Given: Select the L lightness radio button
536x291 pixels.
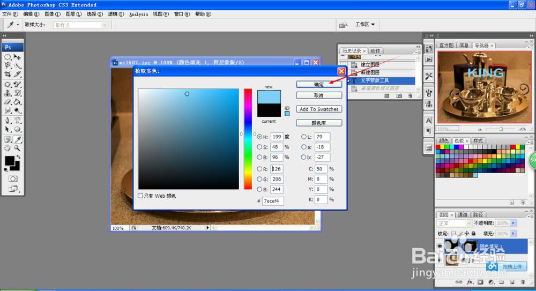Looking at the screenshot, I should click(x=303, y=137).
